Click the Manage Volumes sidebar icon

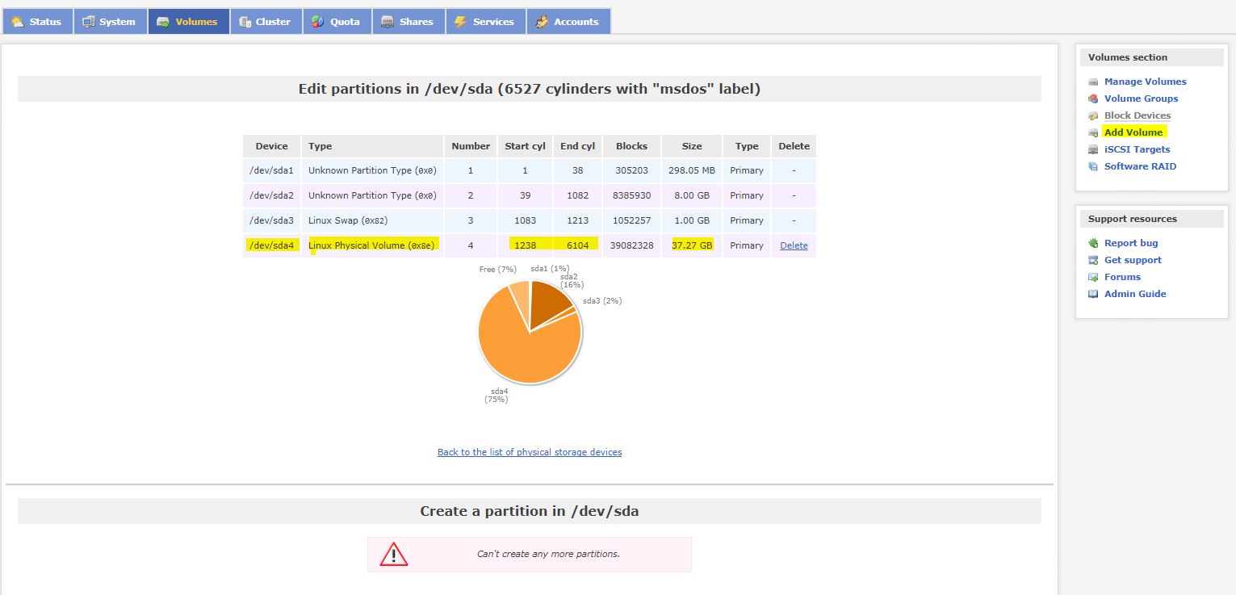click(x=1093, y=82)
